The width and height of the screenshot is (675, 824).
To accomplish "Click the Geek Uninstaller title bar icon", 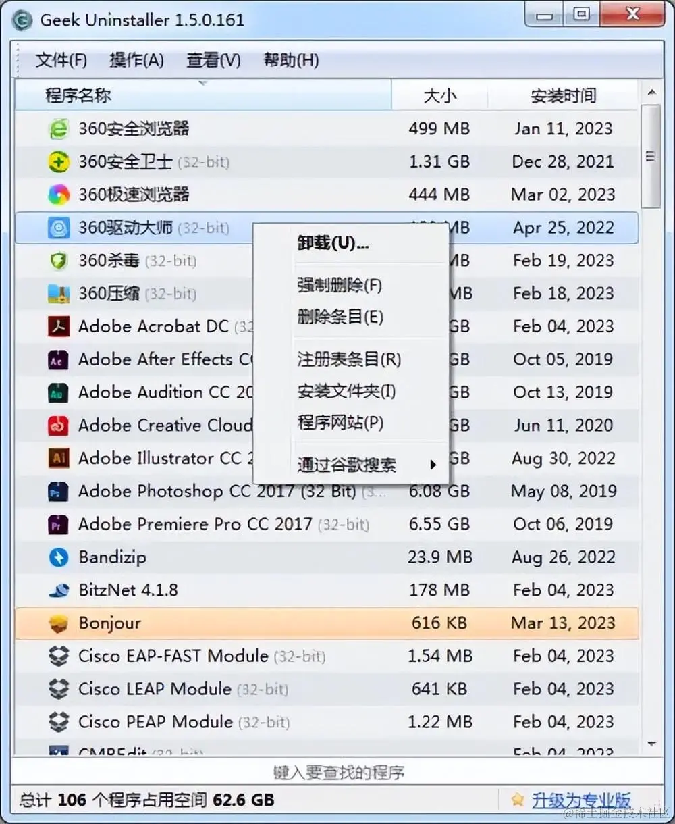I will tap(22, 20).
